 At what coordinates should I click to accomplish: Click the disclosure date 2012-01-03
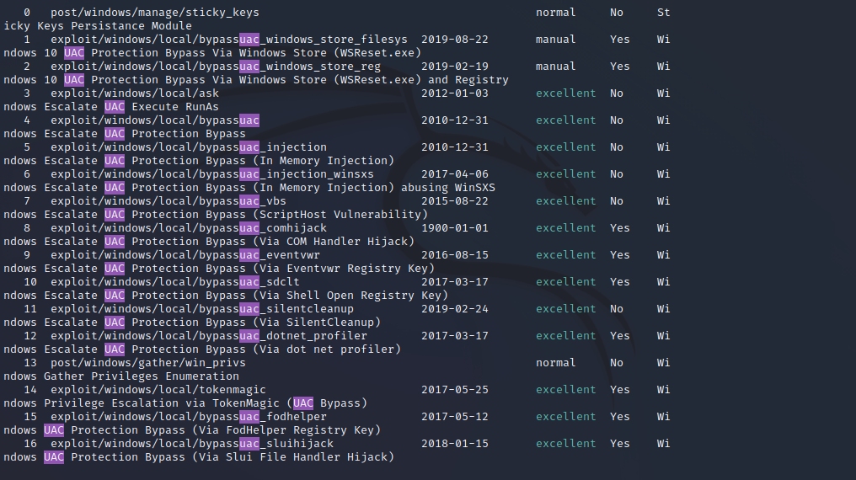pos(455,93)
